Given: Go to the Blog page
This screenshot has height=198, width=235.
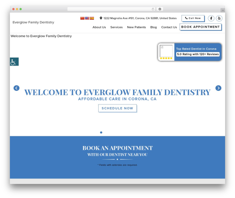Looking at the screenshot, I should point(154,27).
